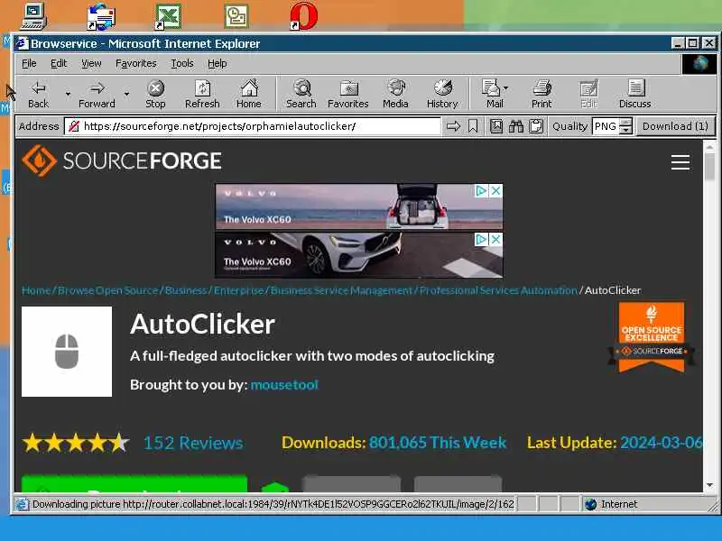Click the bookmarks book icon
Screen dimensions: 722x541
tap(496, 126)
